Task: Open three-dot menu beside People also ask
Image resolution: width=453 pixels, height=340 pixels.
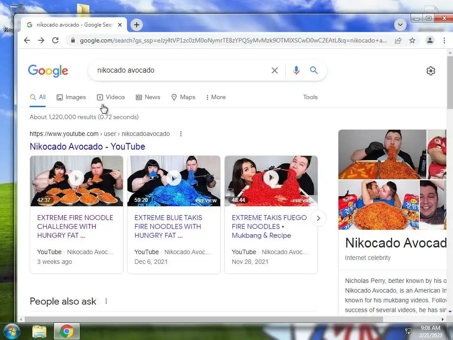Action: [106, 301]
